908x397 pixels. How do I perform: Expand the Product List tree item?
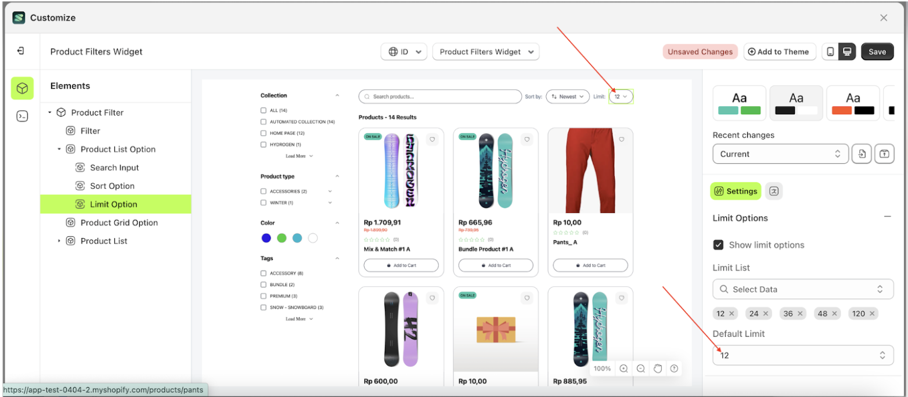pyautogui.click(x=59, y=241)
